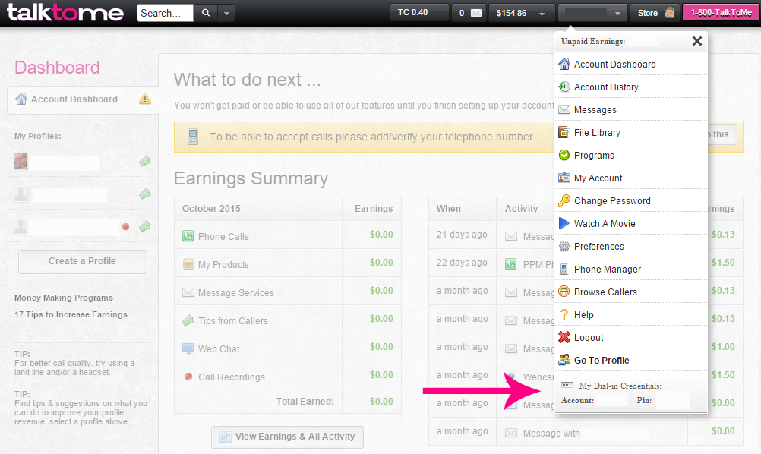Expand the search options dropdown arrow

(226, 13)
